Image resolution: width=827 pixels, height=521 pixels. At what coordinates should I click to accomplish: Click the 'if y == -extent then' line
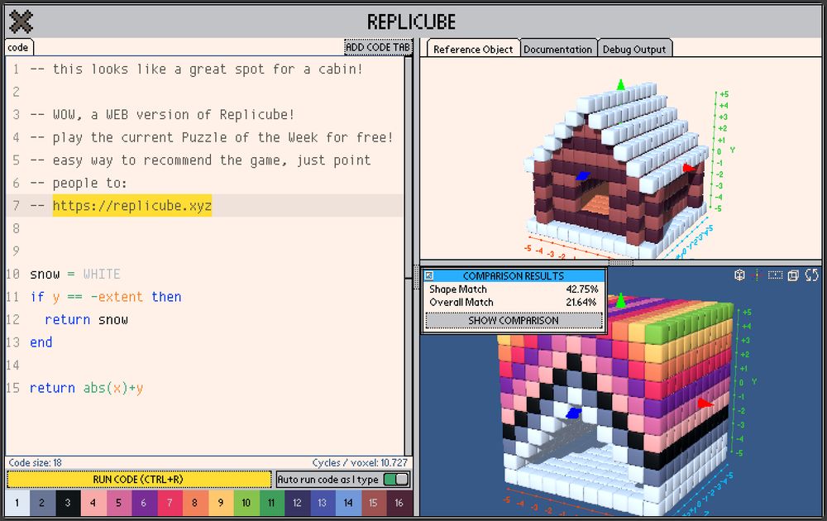click(x=106, y=297)
